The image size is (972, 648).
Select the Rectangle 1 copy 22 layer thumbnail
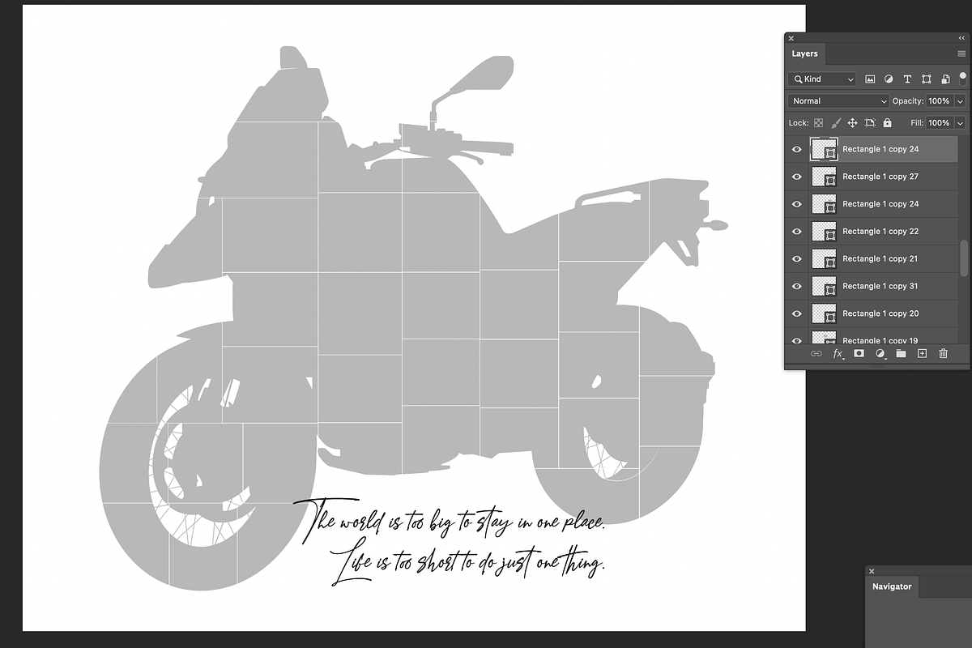point(824,232)
